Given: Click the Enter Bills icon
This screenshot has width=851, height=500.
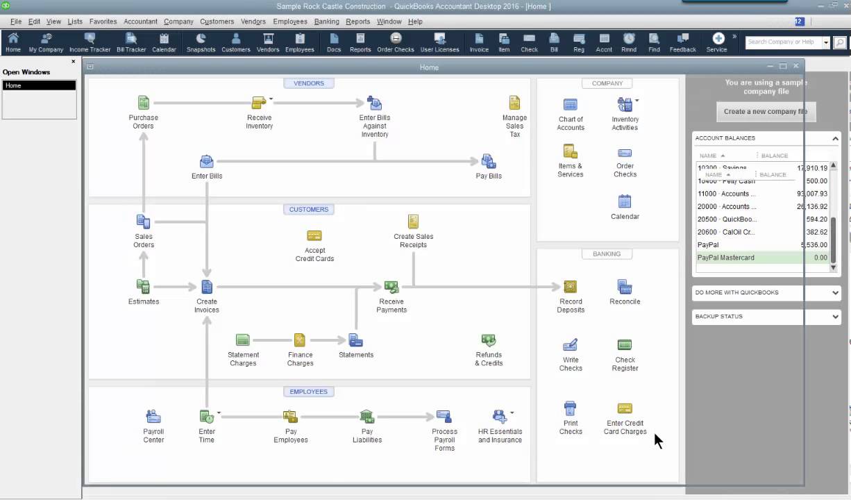Looking at the screenshot, I should pos(207,162).
